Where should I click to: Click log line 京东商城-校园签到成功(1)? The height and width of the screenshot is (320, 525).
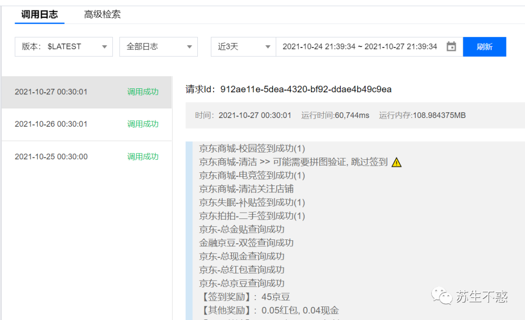[252, 149]
